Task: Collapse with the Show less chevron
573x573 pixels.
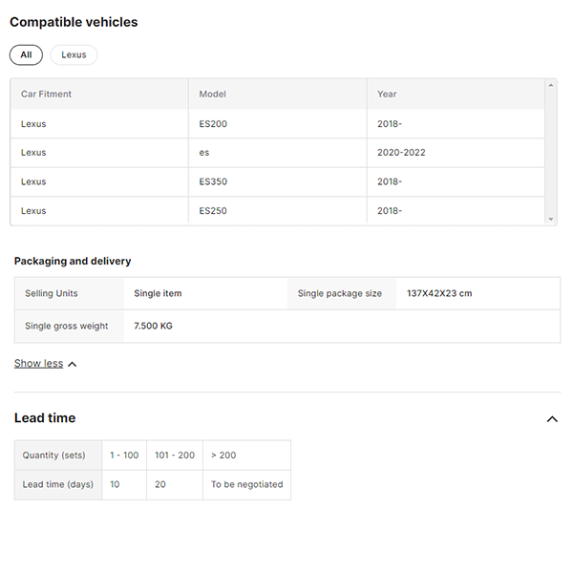Action: point(73,364)
